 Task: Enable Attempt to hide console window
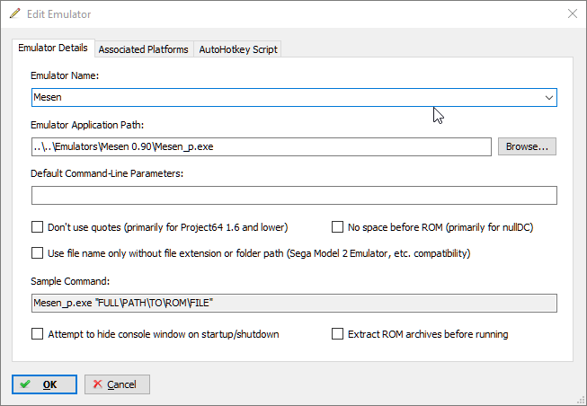(37, 334)
